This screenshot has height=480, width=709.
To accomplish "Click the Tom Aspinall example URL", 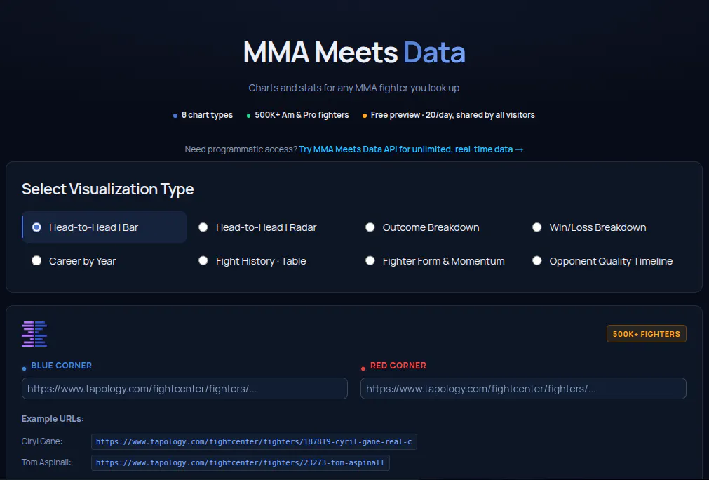I will coord(240,463).
